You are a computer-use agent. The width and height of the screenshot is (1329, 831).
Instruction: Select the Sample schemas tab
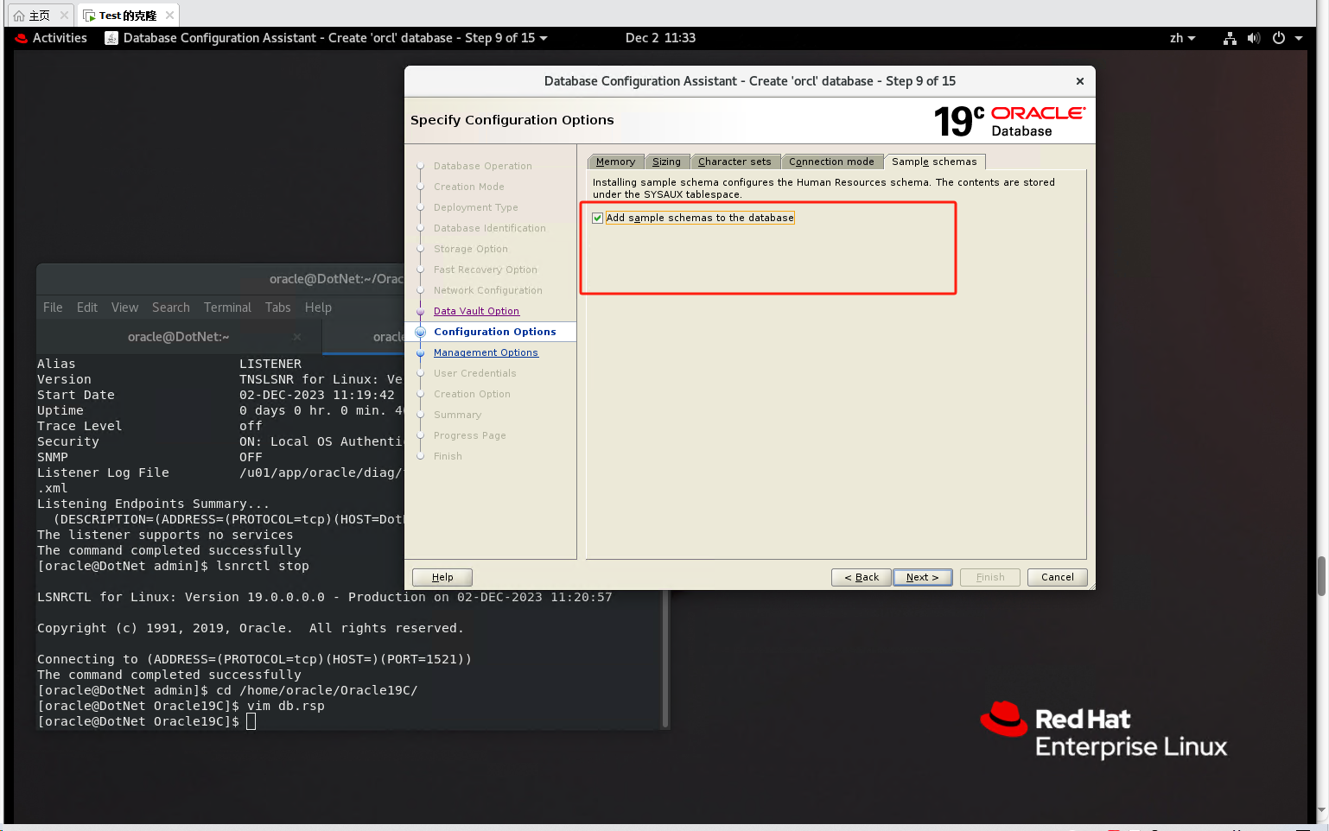coord(934,162)
